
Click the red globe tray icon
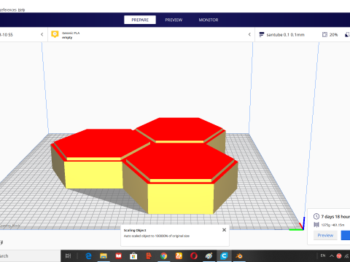339,256
